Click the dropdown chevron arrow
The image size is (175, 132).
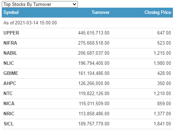click(74, 5)
